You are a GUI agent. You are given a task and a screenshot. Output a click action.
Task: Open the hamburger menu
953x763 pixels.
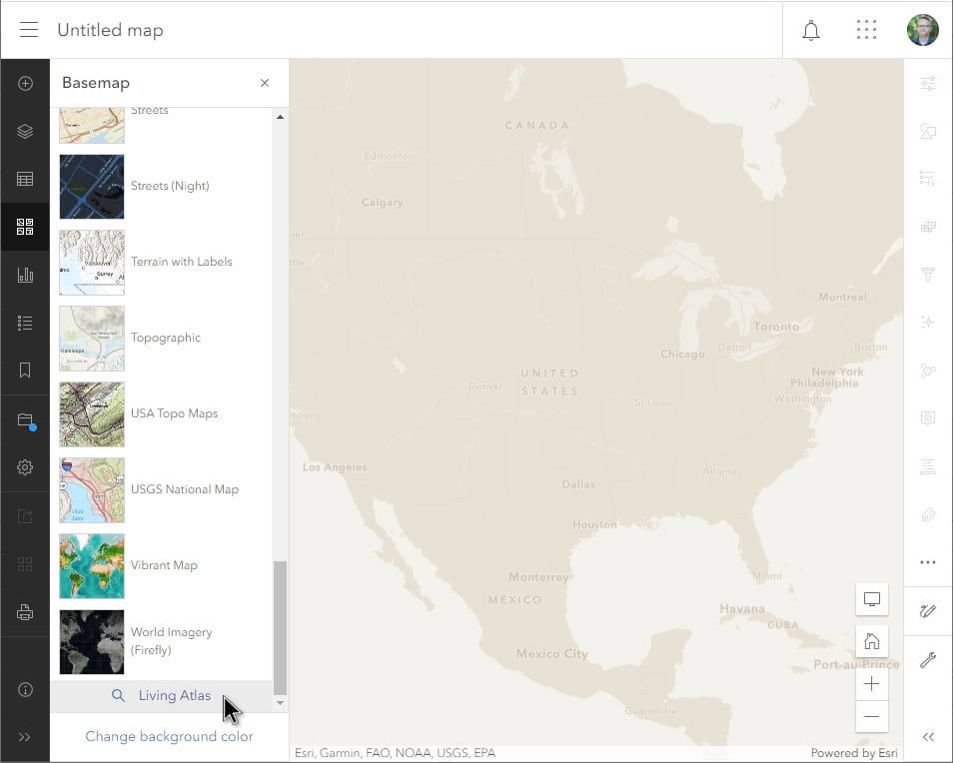pyautogui.click(x=28, y=29)
